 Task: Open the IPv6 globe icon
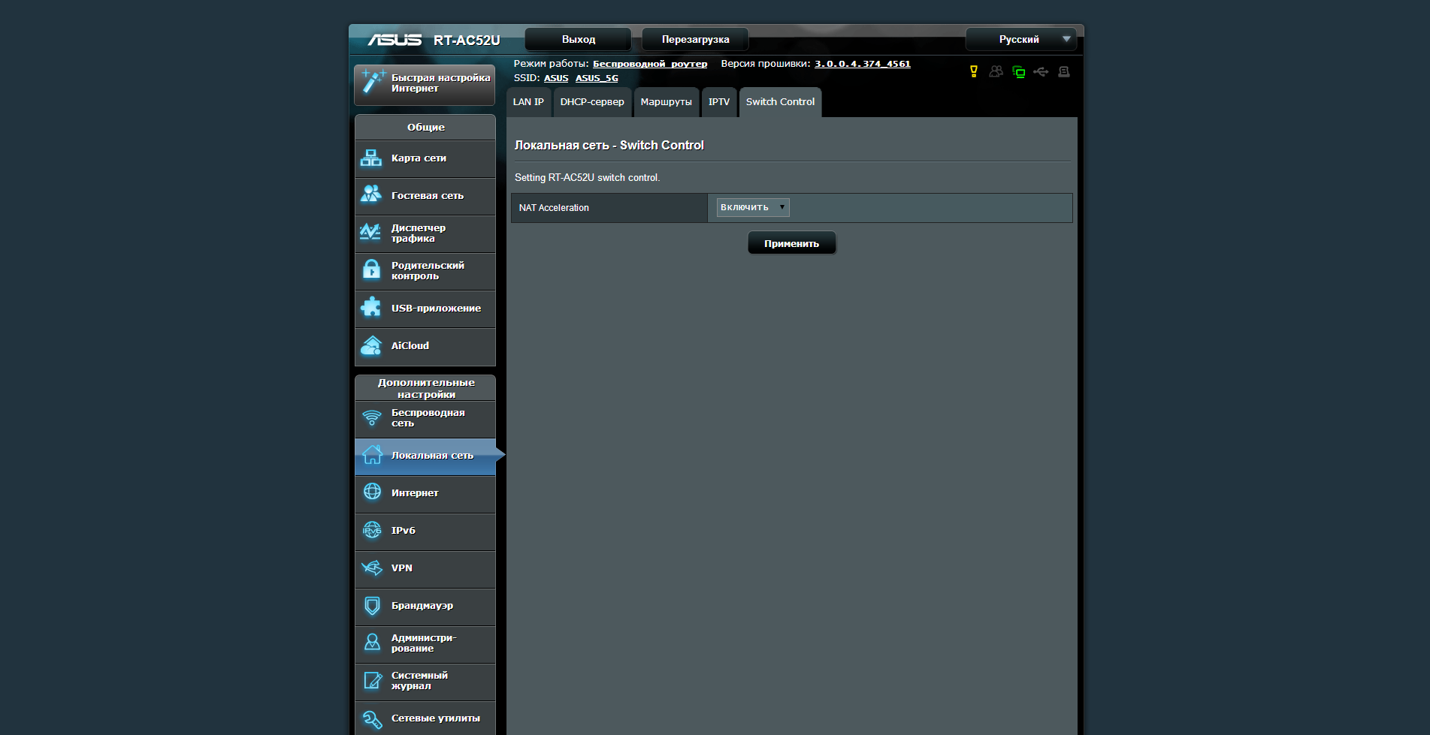coord(372,530)
